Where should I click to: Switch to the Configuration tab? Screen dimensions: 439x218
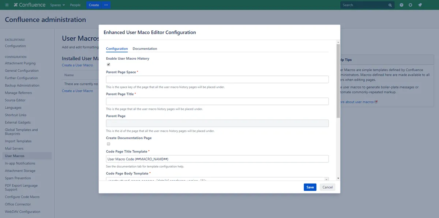[x=117, y=49]
